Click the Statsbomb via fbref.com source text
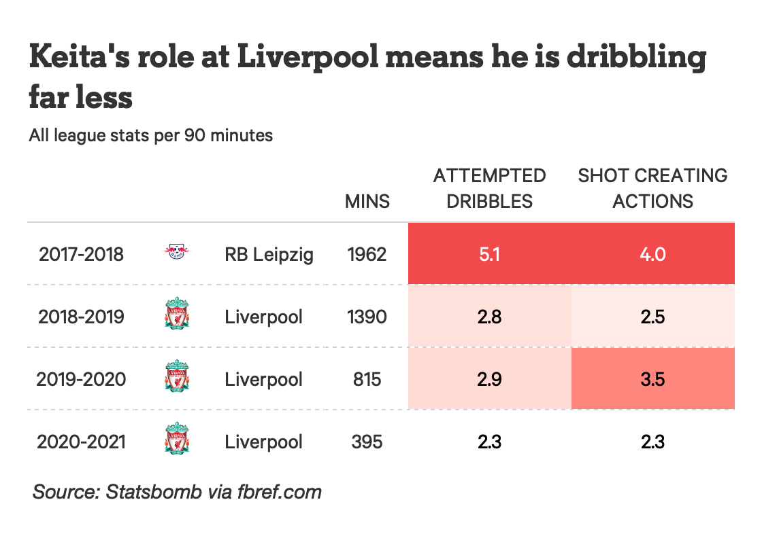This screenshot has width=762, height=536. [x=177, y=491]
